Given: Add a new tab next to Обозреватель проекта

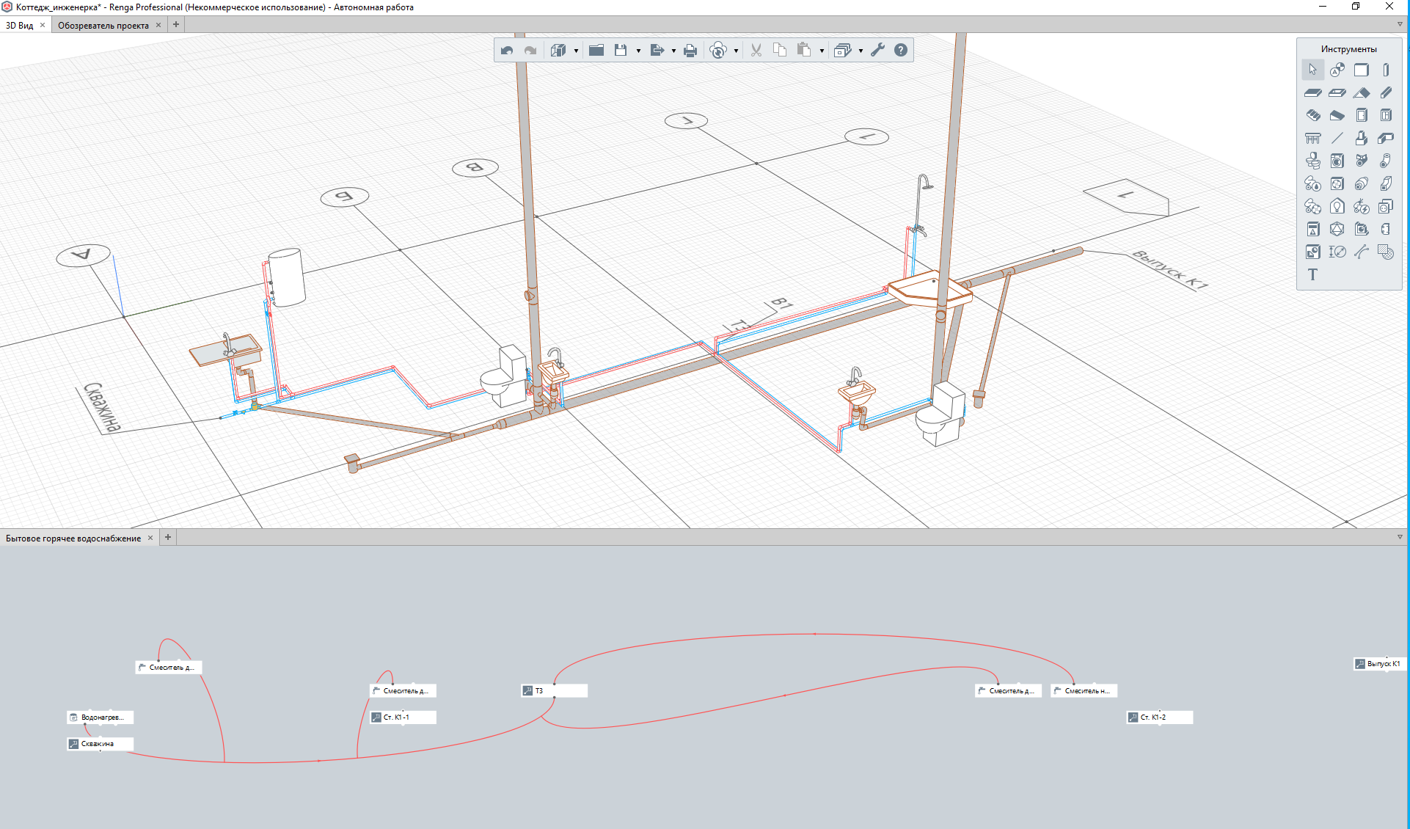Looking at the screenshot, I should pos(176,24).
